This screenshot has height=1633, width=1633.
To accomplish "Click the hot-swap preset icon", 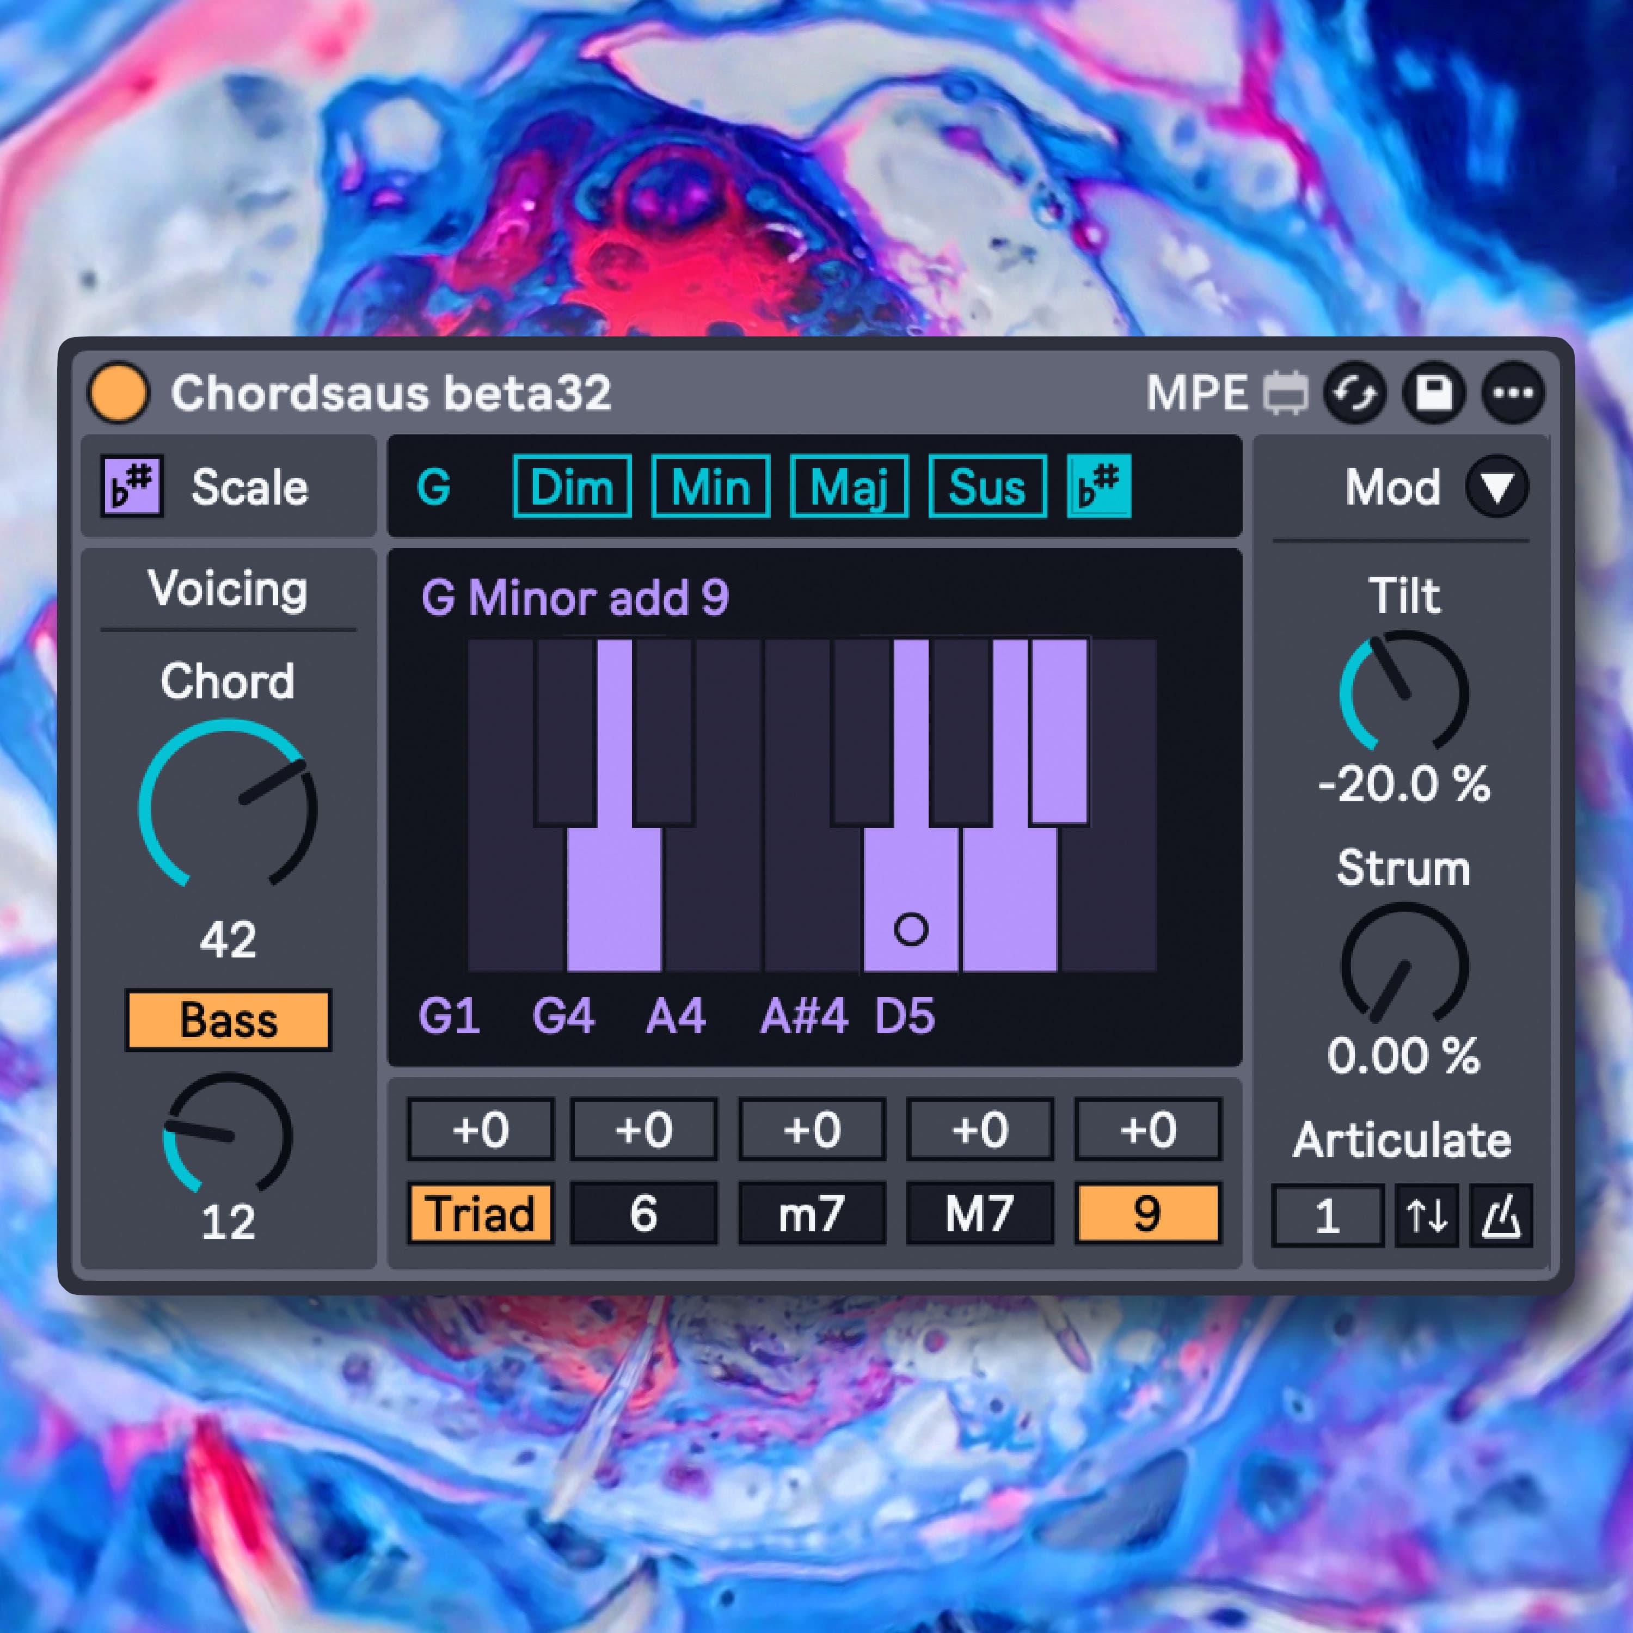I will pyautogui.click(x=1355, y=393).
